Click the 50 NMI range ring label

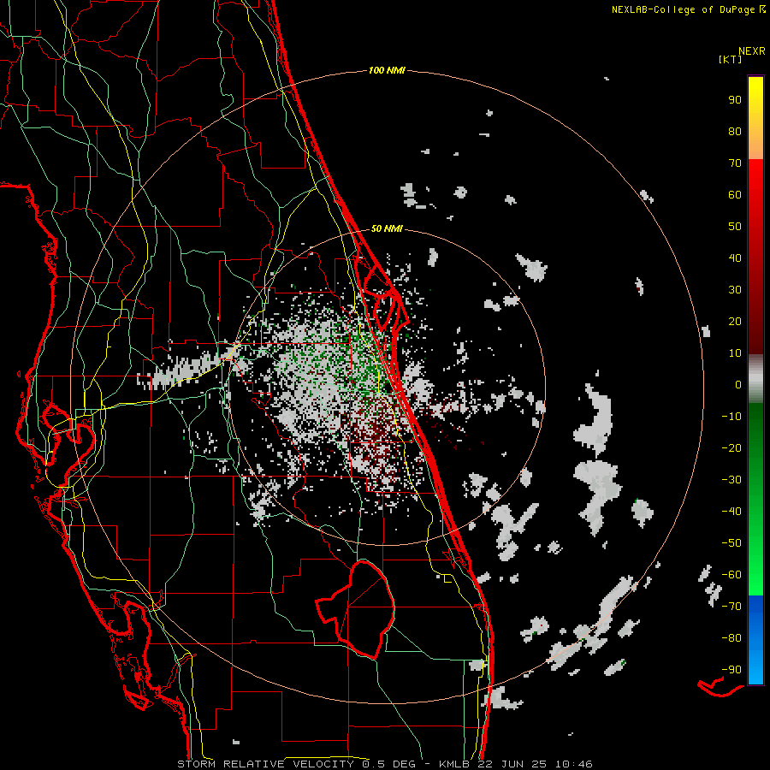(x=387, y=228)
